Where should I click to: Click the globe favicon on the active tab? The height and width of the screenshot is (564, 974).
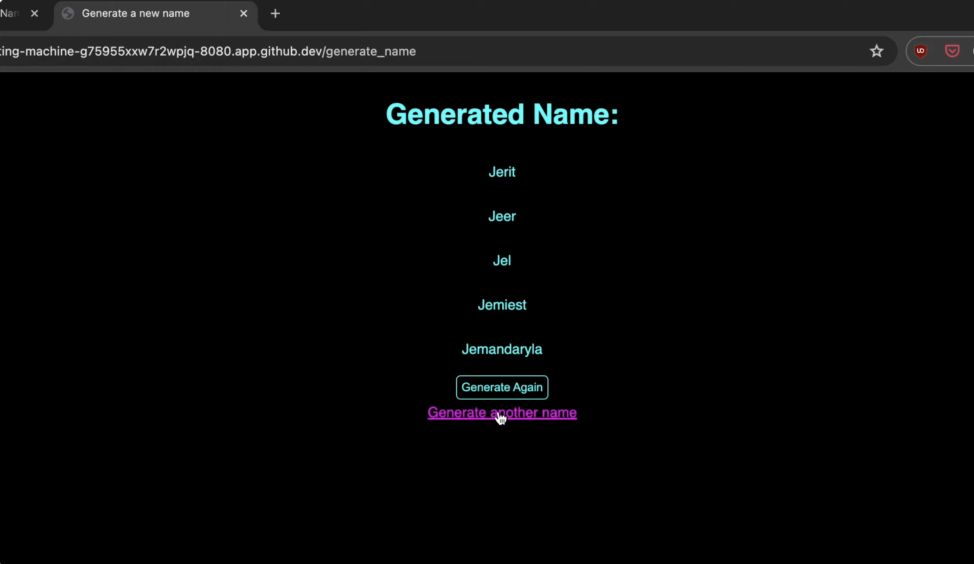[x=68, y=14]
